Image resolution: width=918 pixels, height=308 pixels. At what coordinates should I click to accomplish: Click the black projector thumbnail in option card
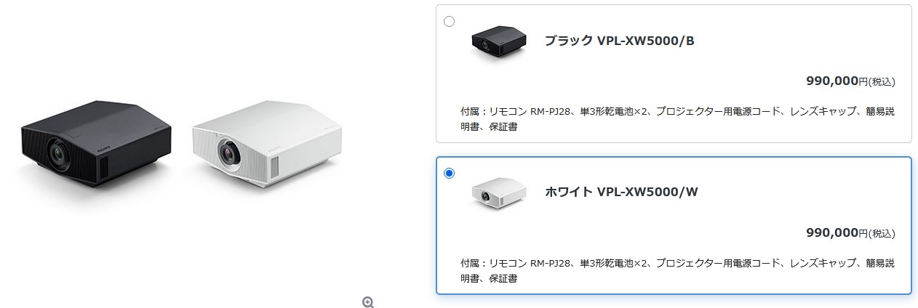point(498,41)
